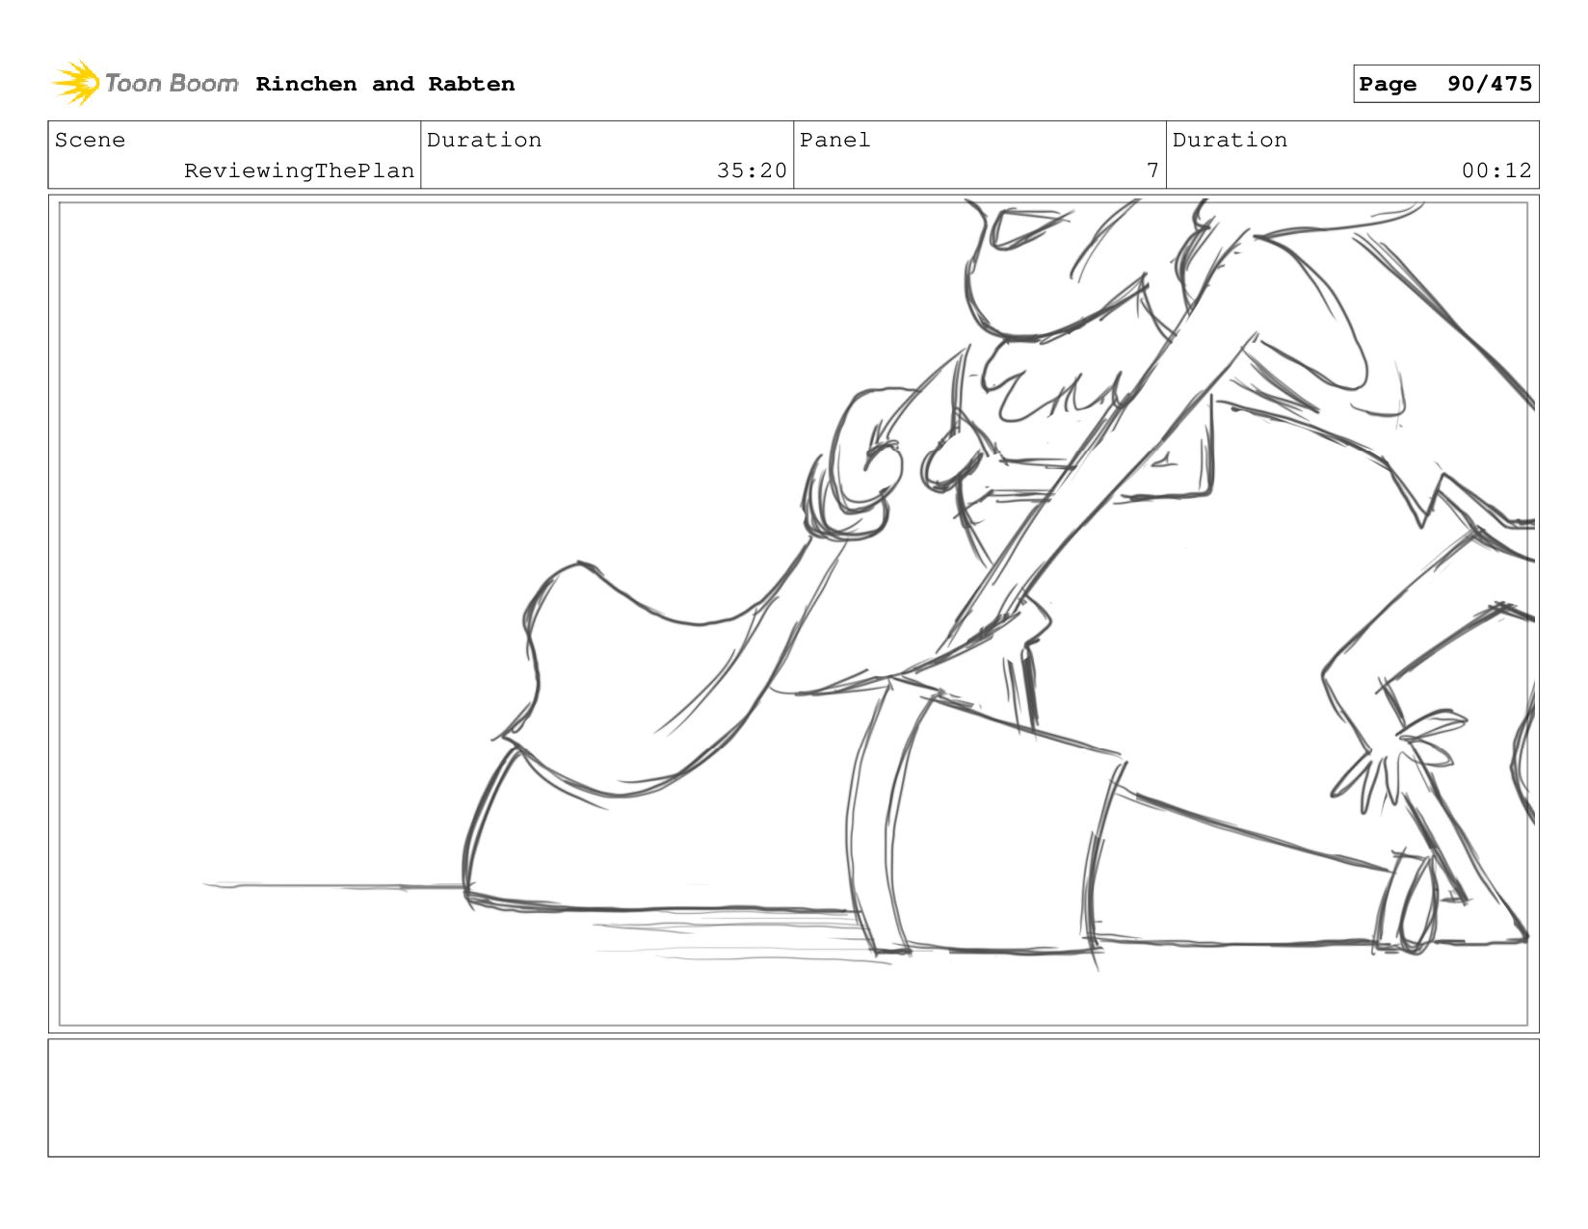Click the 'Panel' header label
The width and height of the screenshot is (1588, 1229).
834,140
